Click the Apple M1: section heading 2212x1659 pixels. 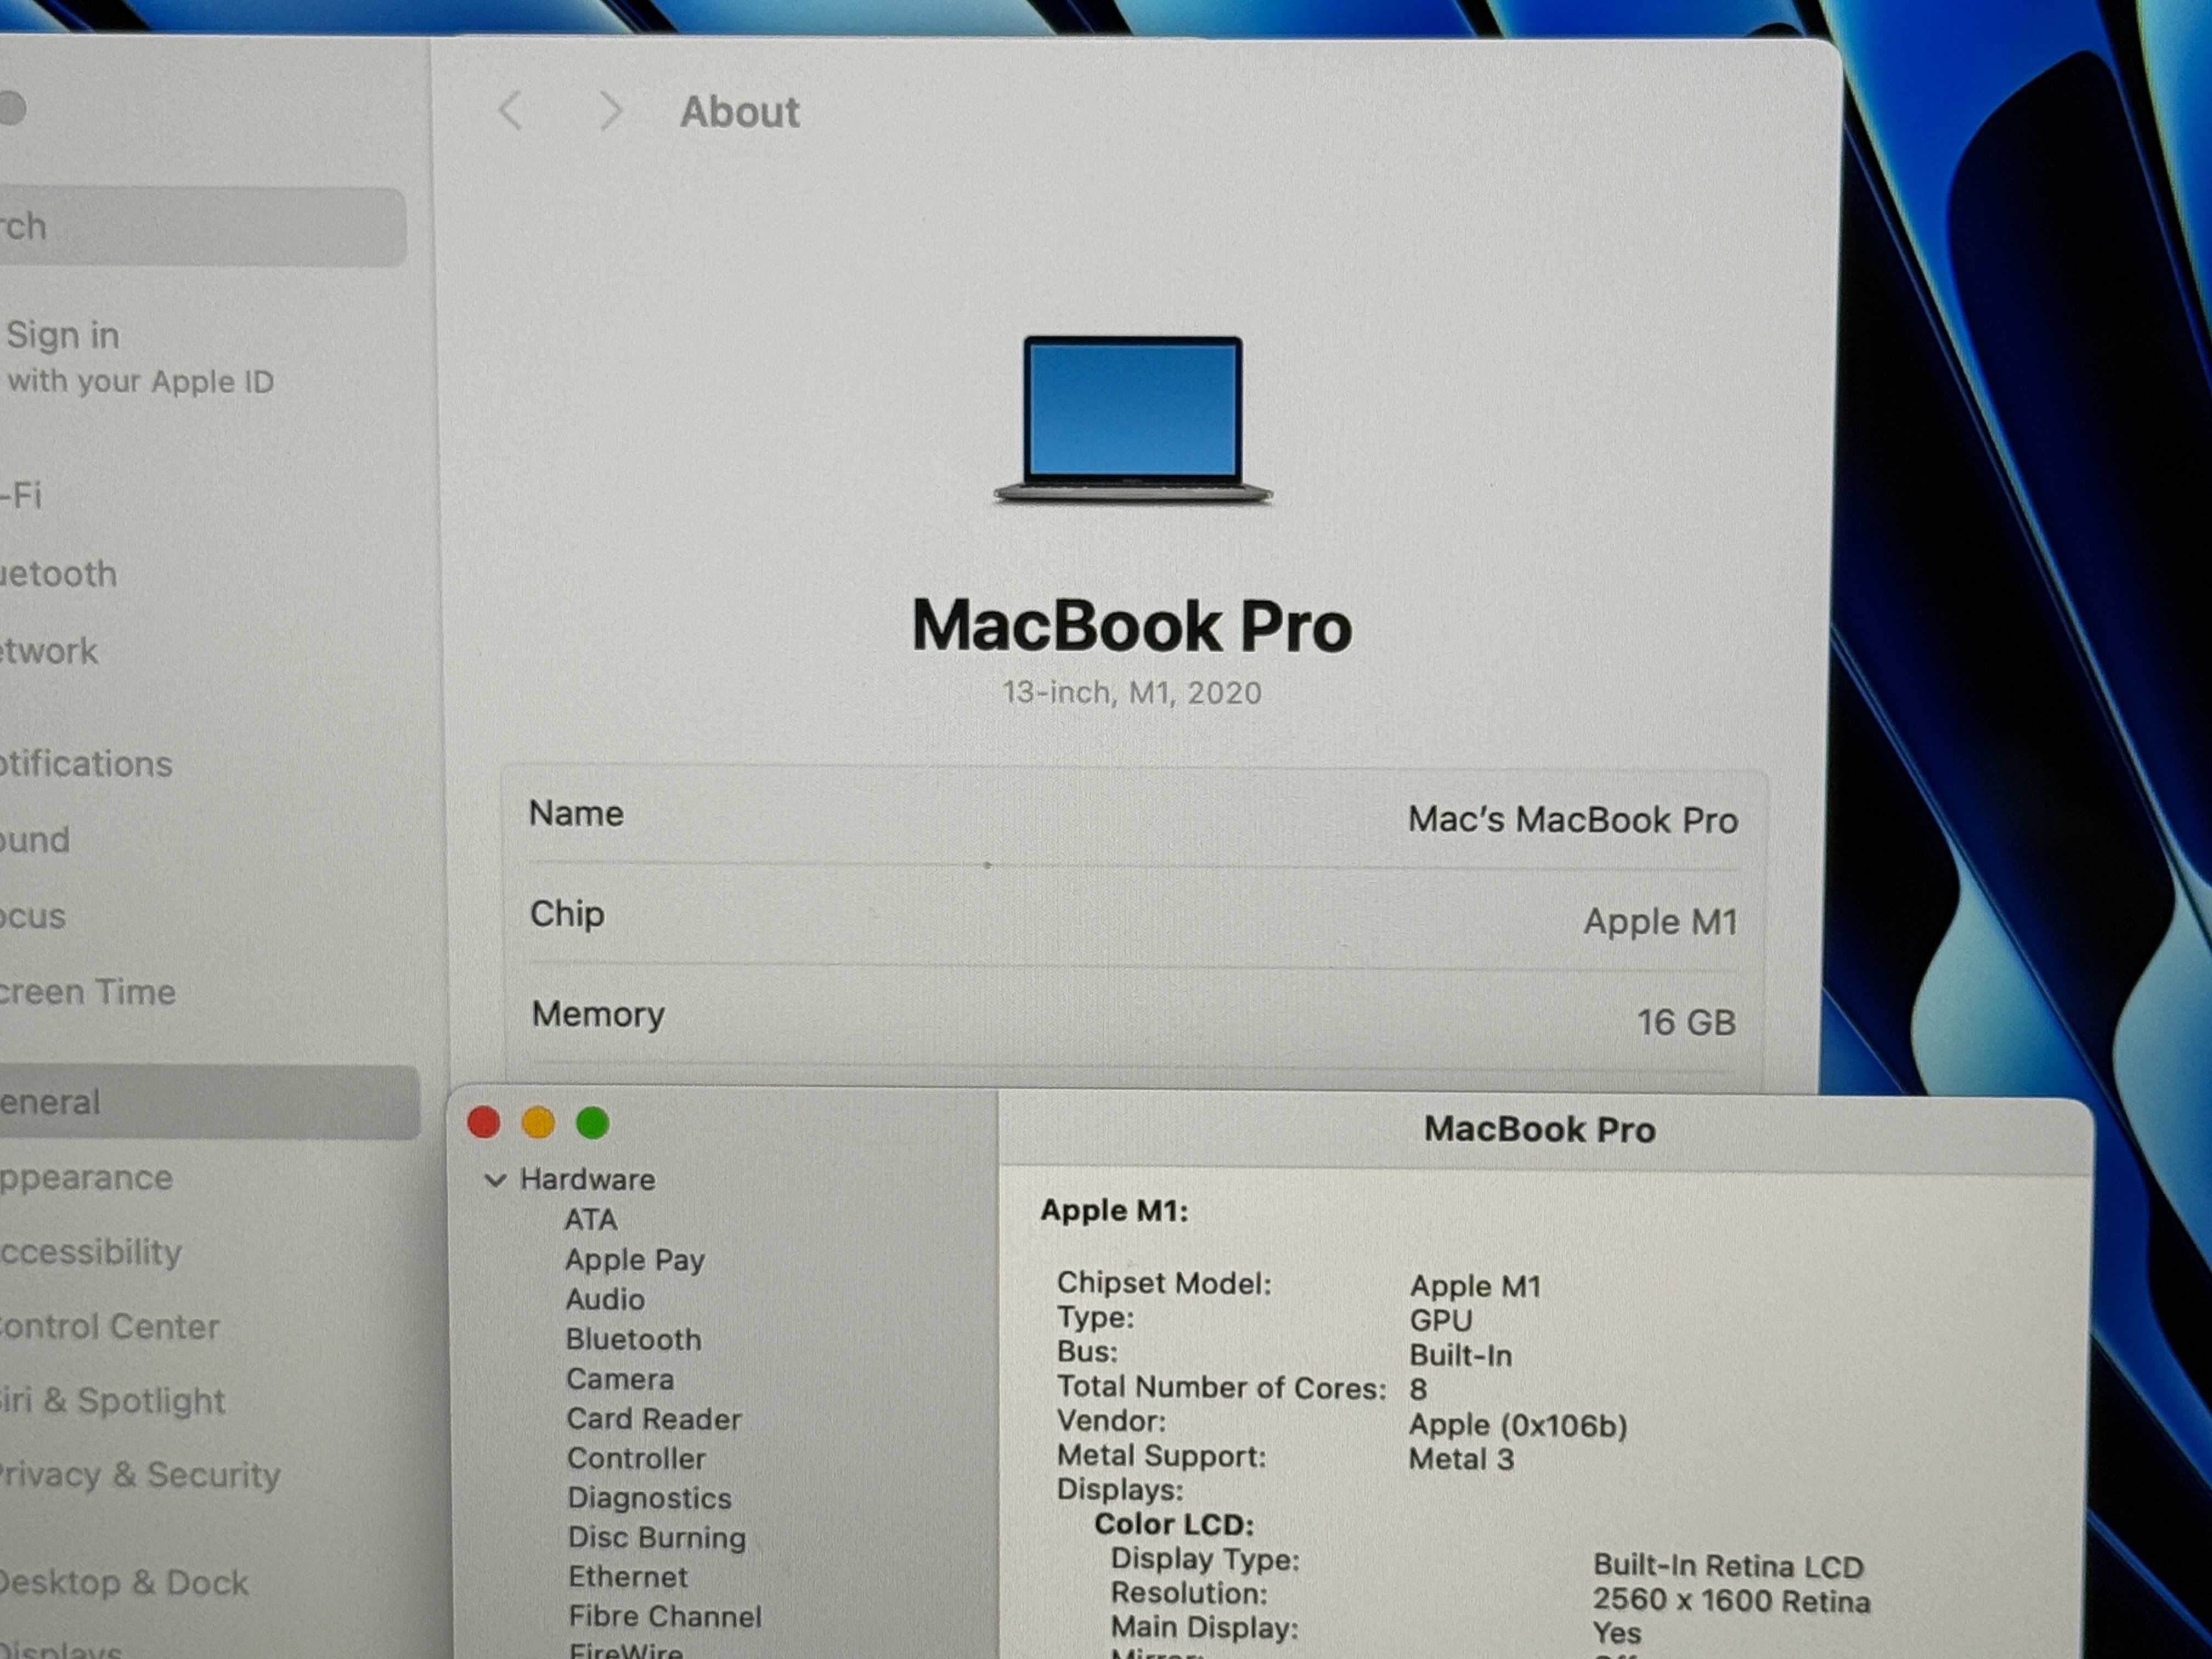[x=1114, y=1211]
